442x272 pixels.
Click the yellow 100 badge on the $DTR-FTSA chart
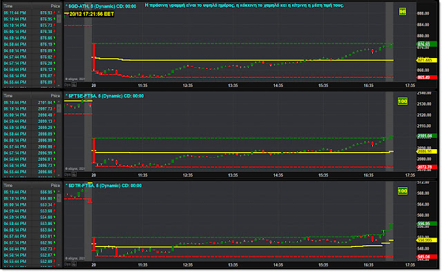coord(402,191)
